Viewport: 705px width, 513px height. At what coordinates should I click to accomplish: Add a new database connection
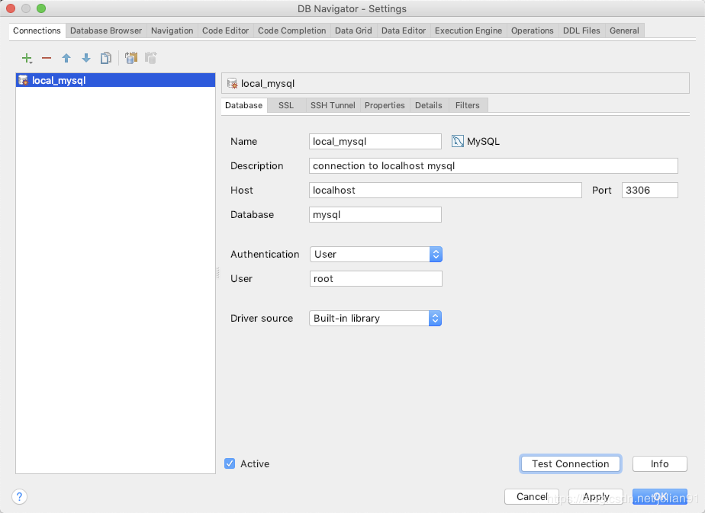[x=27, y=58]
